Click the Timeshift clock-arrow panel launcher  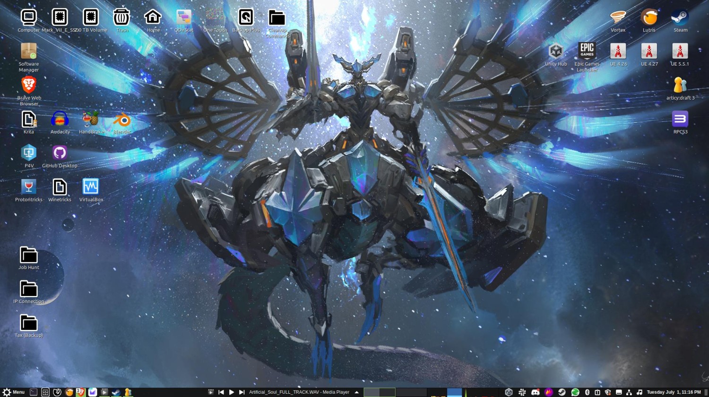[57, 392]
